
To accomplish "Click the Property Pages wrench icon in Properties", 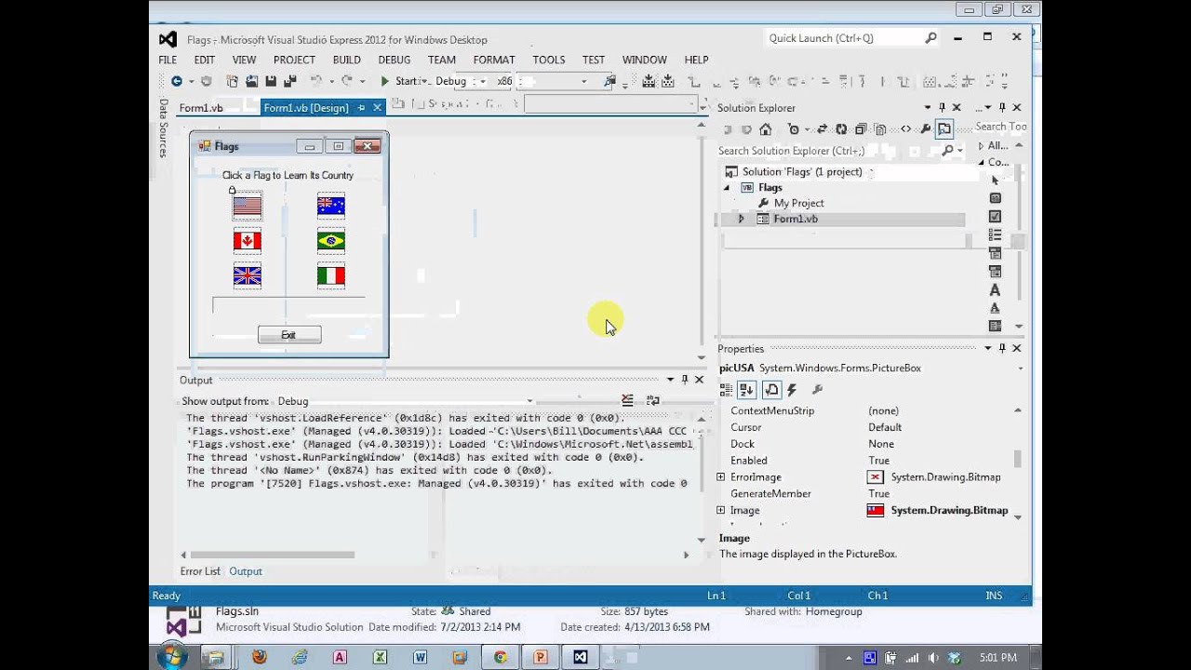I will [817, 390].
